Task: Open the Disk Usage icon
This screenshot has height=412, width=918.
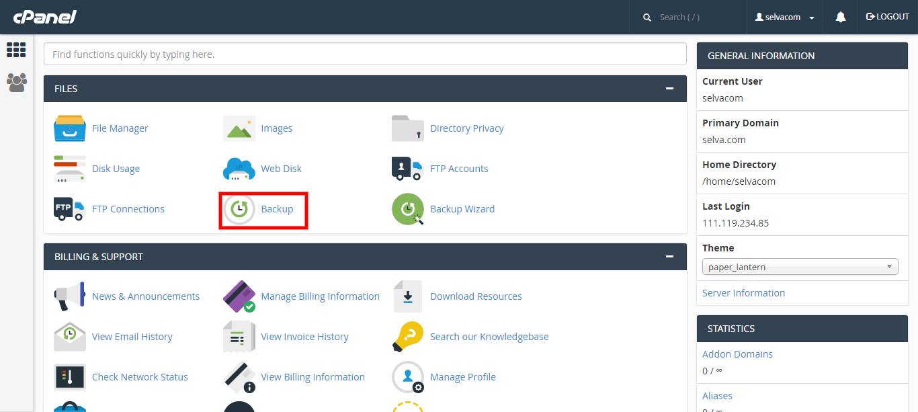Action: 70,169
